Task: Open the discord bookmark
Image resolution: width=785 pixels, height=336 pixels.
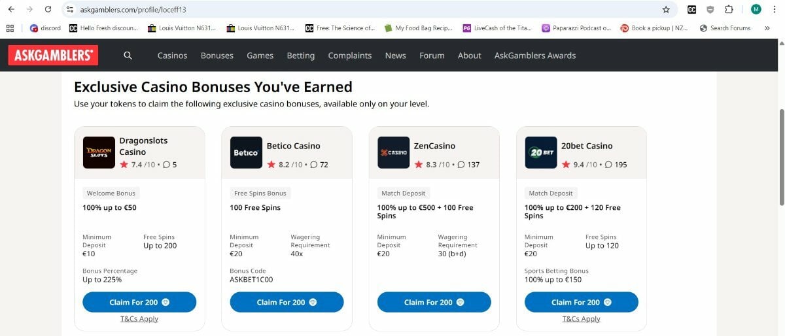Action: [45, 28]
